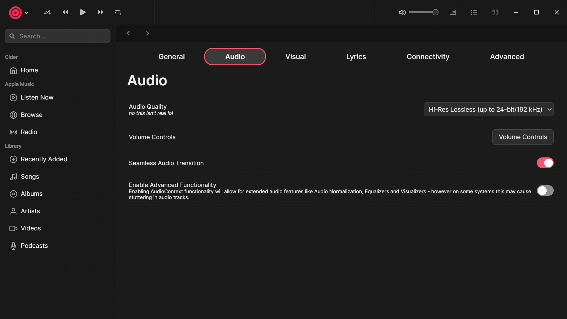This screenshot has height=319, width=567.
Task: Skip to next track
Action: pyautogui.click(x=100, y=12)
